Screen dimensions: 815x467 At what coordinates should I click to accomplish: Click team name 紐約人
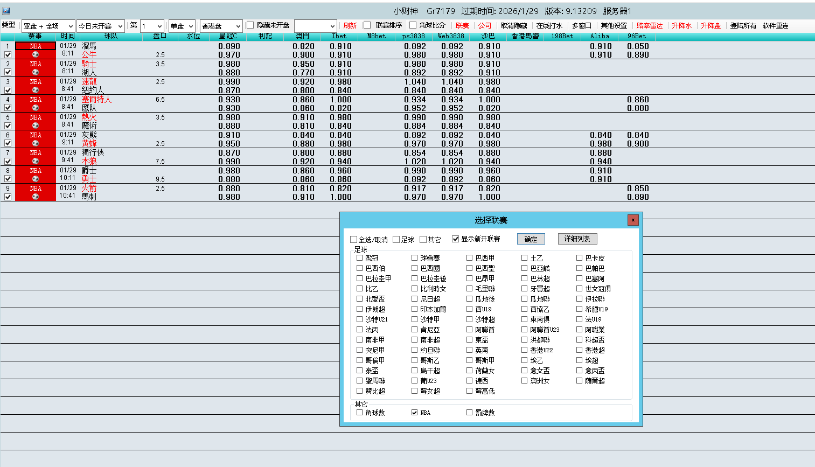(x=93, y=90)
